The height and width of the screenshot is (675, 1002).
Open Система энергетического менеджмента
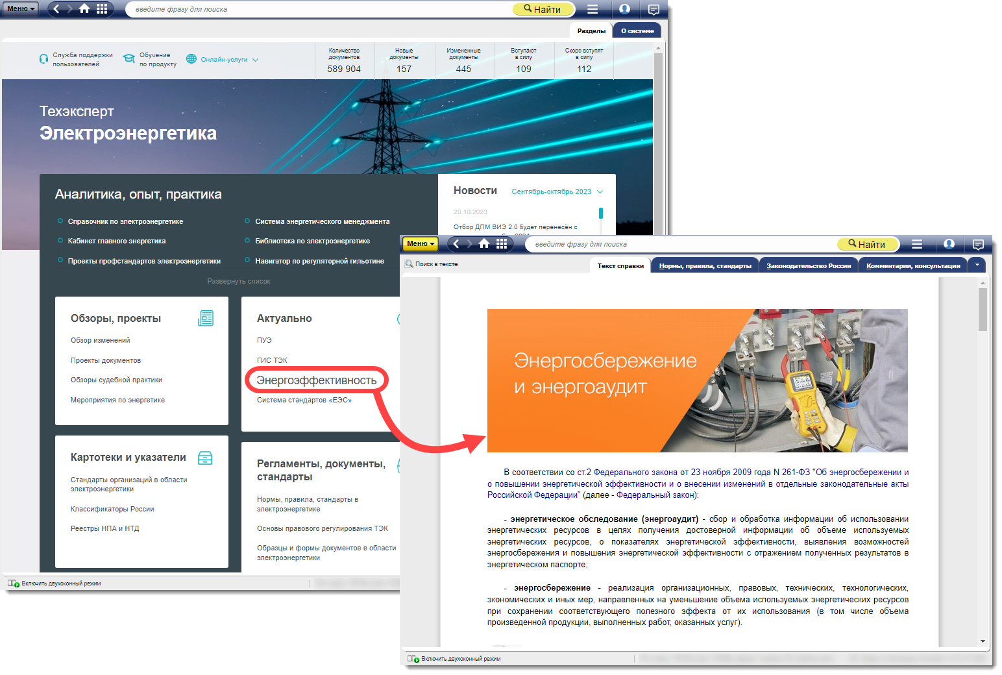323,221
